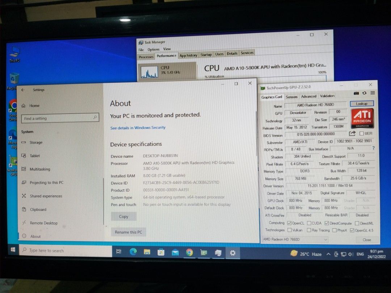This screenshot has width=391, height=293.
Task: Open the AMD Radeon HD 7660D GPU dropdown
Action: click(325, 240)
